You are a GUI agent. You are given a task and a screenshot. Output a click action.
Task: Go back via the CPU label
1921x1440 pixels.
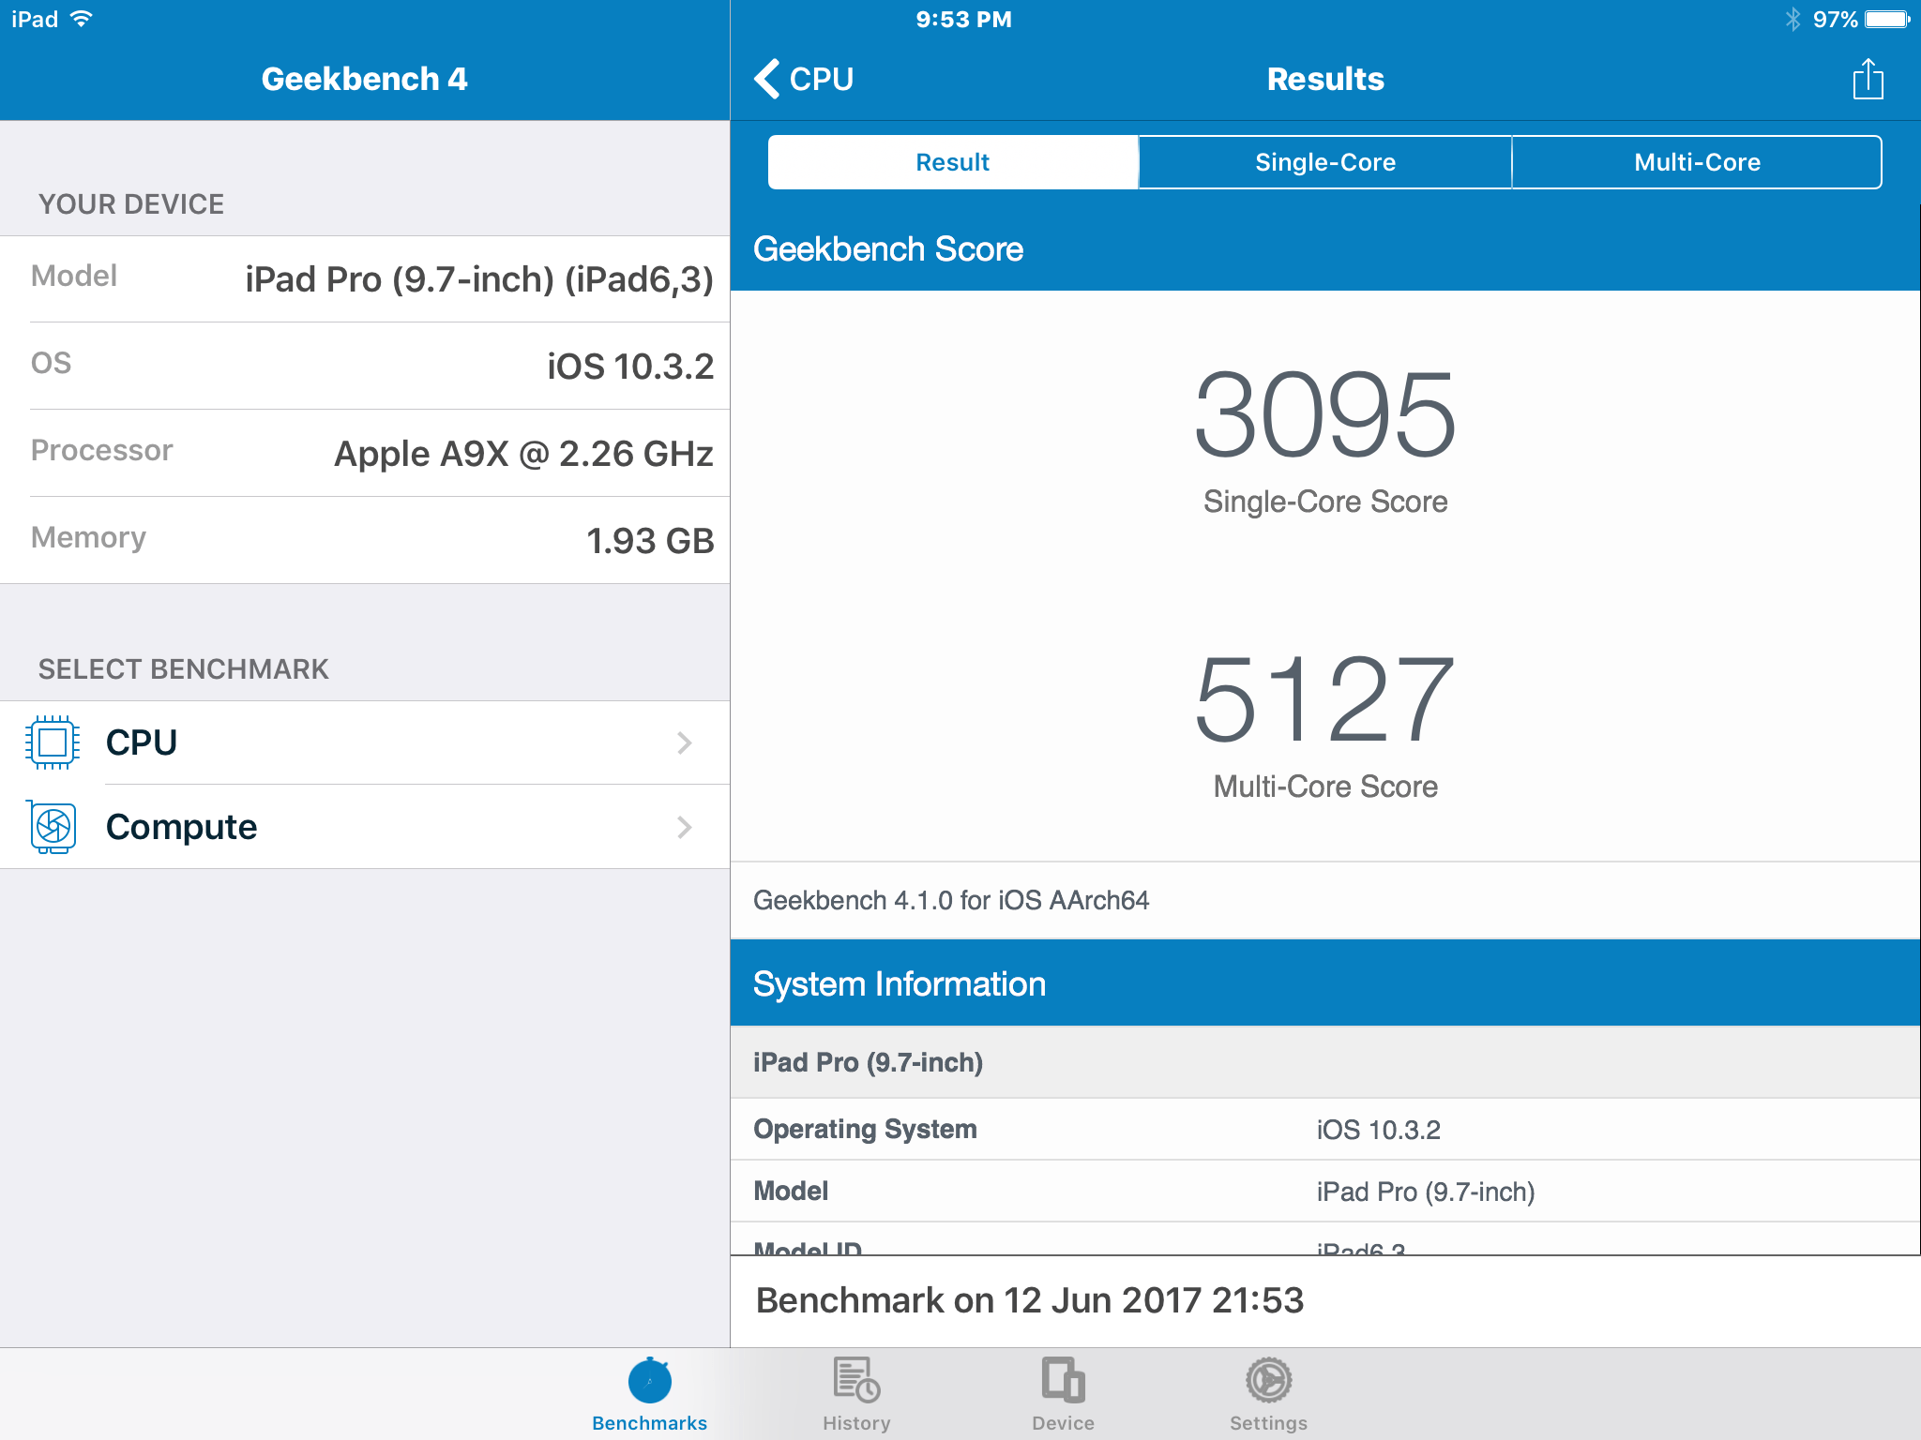pyautogui.click(x=822, y=79)
